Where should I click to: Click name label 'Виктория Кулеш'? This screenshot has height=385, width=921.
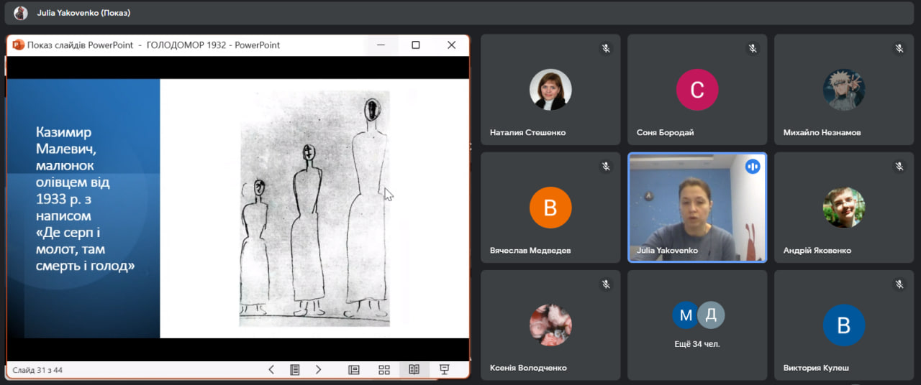click(816, 368)
